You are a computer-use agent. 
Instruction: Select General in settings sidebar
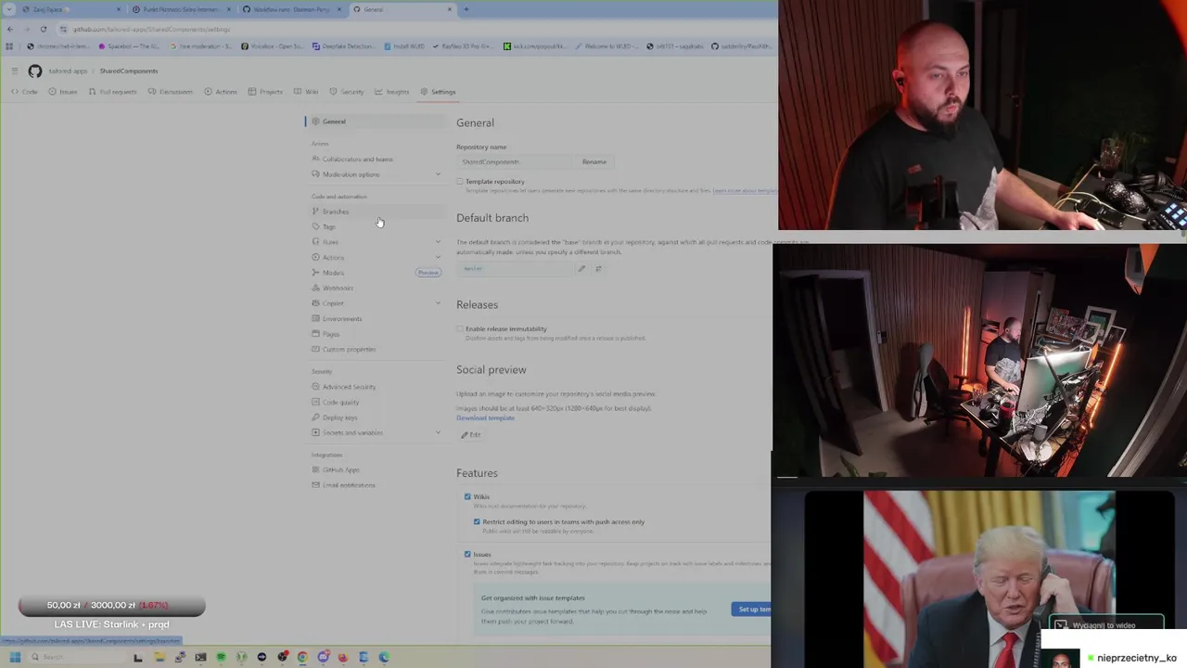(x=376, y=122)
